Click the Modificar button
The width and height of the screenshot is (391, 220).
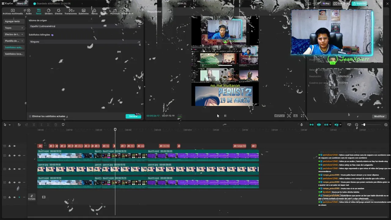pyautogui.click(x=379, y=116)
